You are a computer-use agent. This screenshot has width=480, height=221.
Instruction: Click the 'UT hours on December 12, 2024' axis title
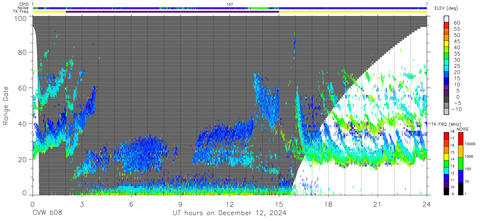(x=230, y=213)
